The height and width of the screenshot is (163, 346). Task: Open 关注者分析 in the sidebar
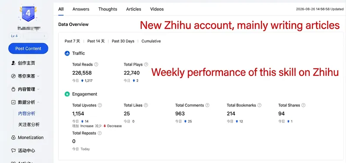pyautogui.click(x=29, y=125)
